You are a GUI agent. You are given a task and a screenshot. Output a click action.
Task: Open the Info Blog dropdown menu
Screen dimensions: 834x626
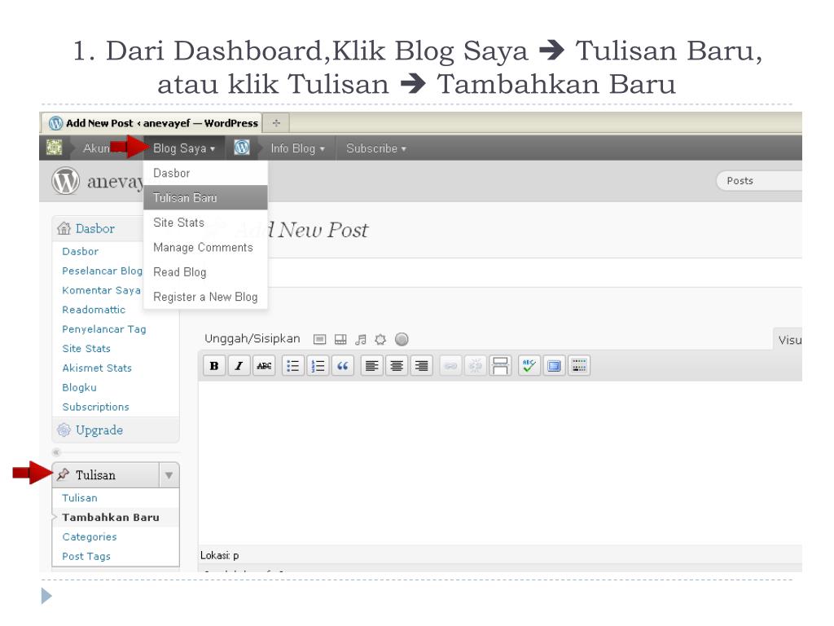297,148
